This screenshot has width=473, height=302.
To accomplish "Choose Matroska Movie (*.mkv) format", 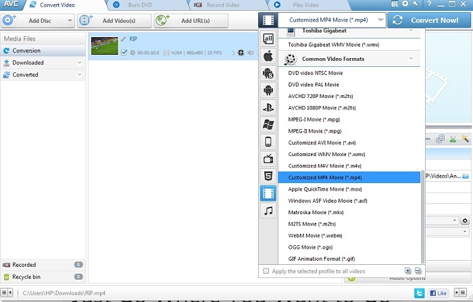I will pos(349,212).
